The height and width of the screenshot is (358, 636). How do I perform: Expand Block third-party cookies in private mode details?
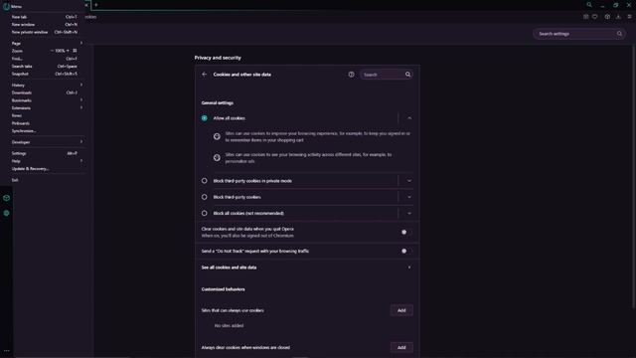pyautogui.click(x=409, y=181)
